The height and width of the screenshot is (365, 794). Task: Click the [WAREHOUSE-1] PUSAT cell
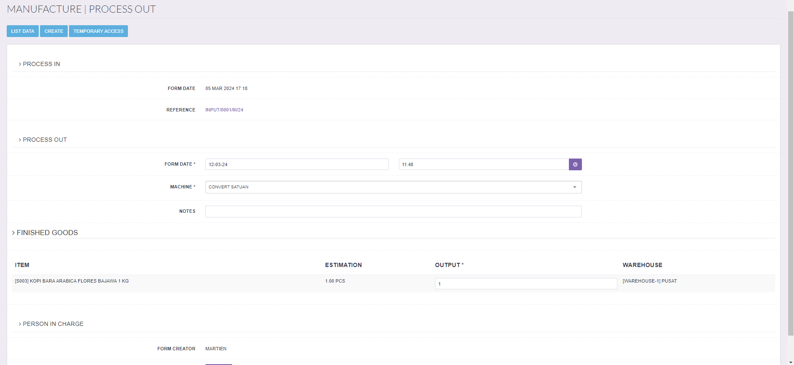[650, 281]
